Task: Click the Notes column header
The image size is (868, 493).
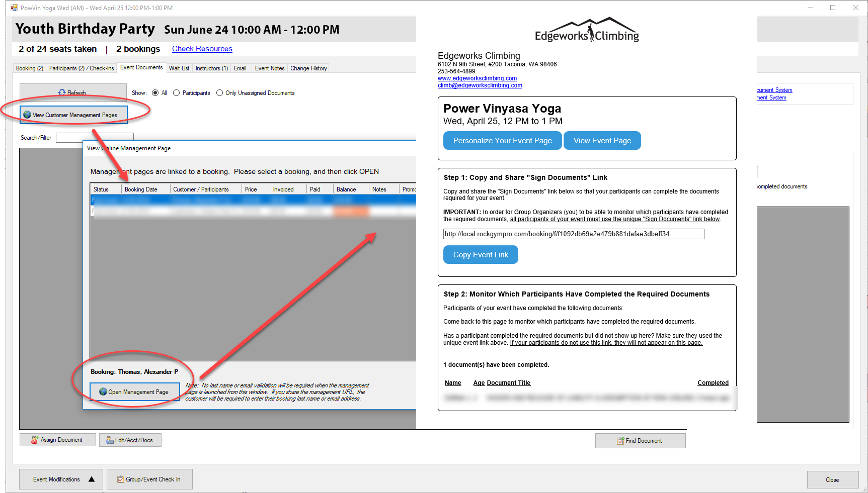Action: 384,189
